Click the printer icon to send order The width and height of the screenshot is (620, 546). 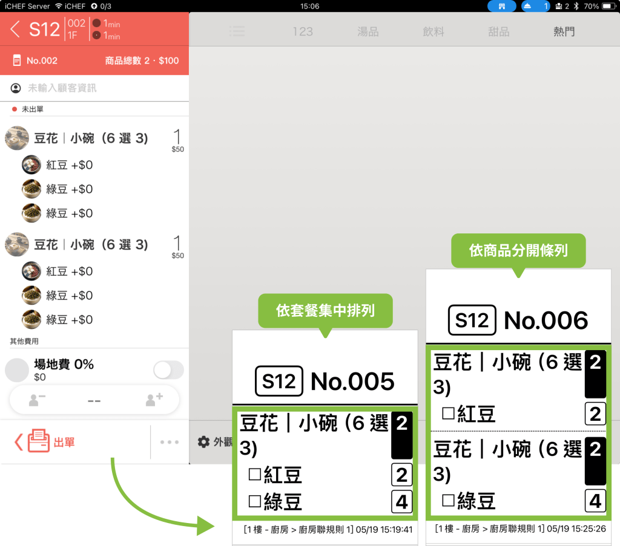38,441
